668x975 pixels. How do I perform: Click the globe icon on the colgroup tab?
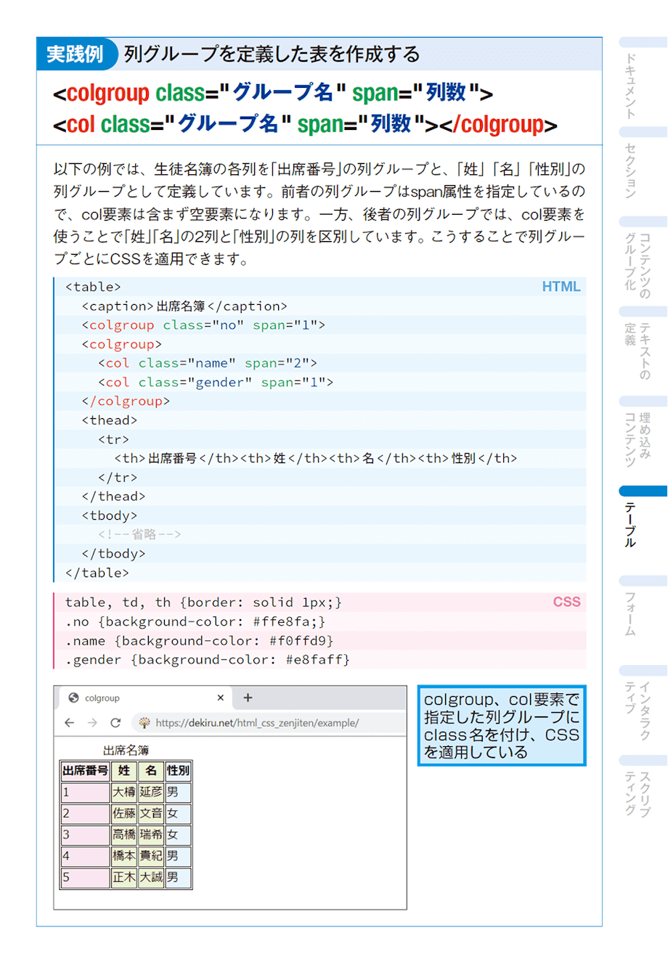pyautogui.click(x=73, y=697)
